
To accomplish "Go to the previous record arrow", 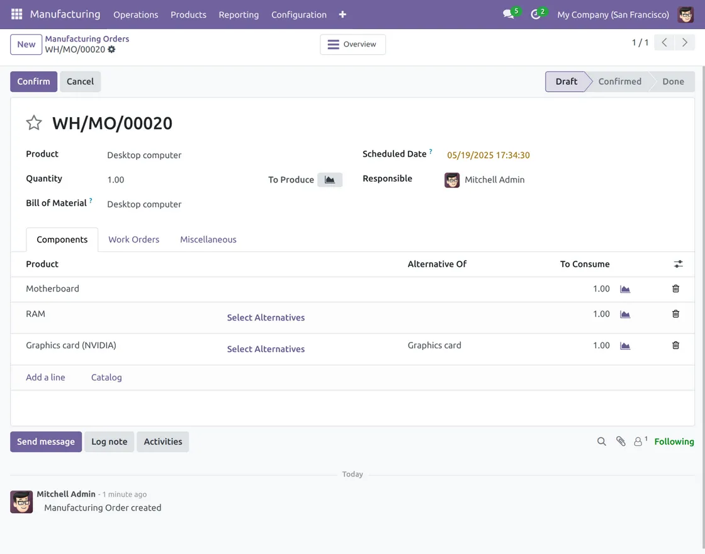I will [x=664, y=43].
